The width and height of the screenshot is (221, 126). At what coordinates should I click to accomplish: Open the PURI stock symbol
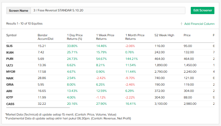coord(10,59)
